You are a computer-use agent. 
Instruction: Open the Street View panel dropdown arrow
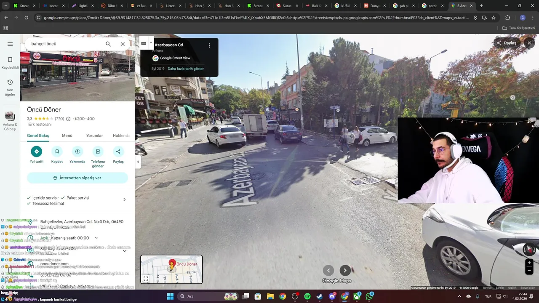click(x=151, y=43)
